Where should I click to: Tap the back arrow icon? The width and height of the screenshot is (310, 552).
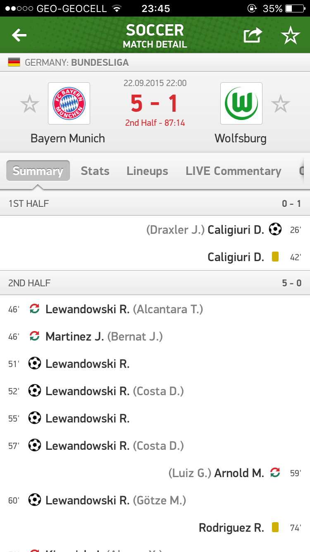click(x=19, y=36)
